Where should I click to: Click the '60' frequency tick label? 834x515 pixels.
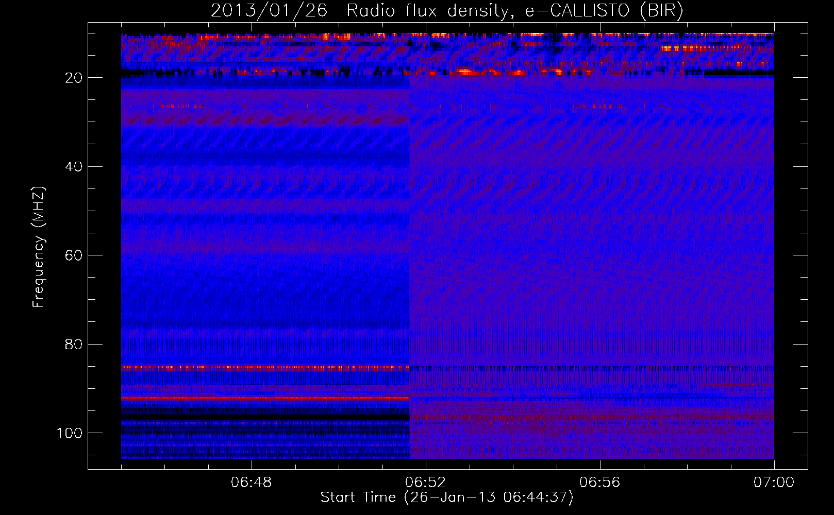[74, 255]
